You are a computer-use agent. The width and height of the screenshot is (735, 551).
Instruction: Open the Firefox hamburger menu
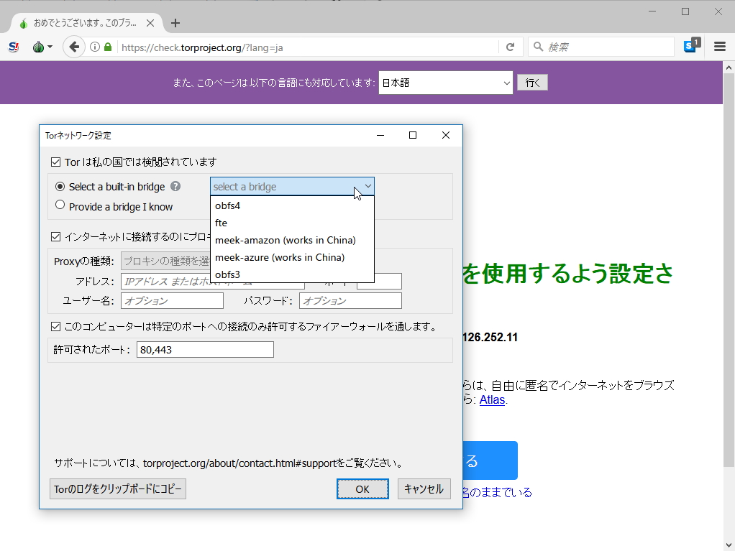pos(719,46)
